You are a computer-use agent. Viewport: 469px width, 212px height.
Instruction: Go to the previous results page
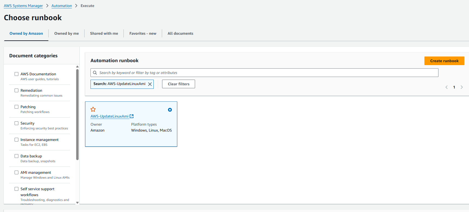pos(447,87)
